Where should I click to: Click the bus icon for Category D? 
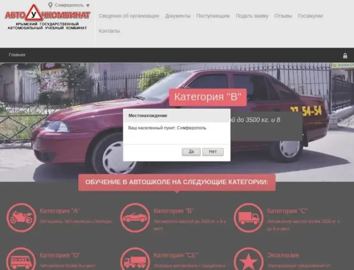pyautogui.click(x=21, y=261)
